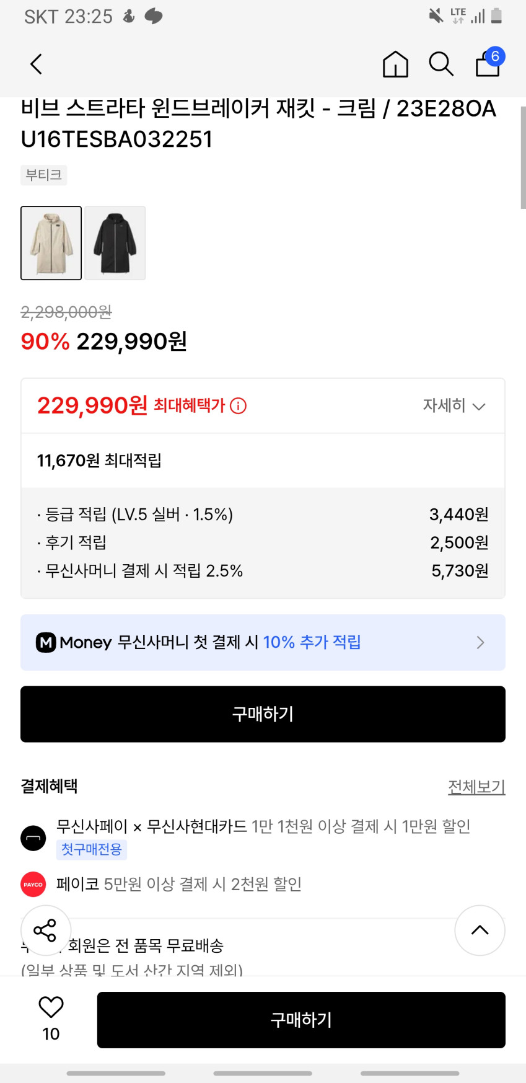Open the shopping bag with 6 items
Image resolution: width=526 pixels, height=1083 pixels.
pyautogui.click(x=488, y=63)
